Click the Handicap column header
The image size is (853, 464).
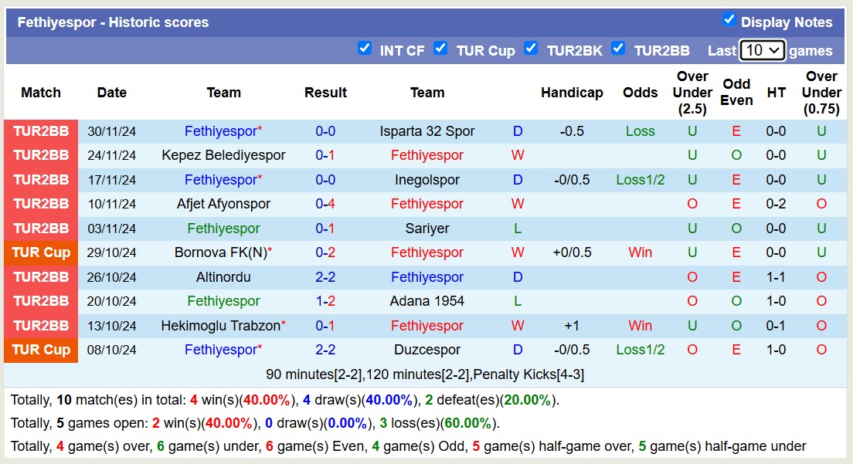click(x=572, y=92)
